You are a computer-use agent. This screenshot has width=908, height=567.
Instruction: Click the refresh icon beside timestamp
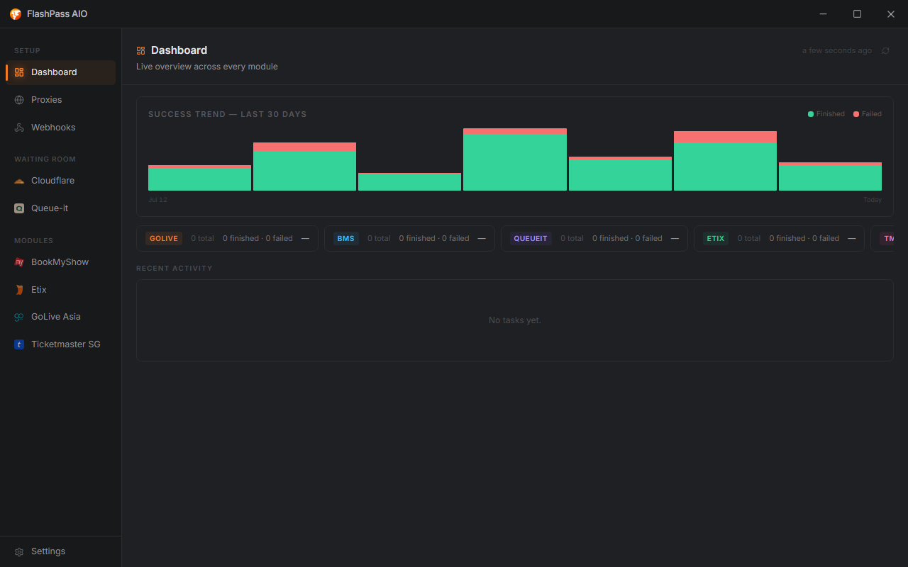click(885, 51)
